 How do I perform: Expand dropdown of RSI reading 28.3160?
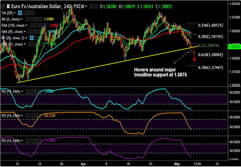click(x=22, y=116)
